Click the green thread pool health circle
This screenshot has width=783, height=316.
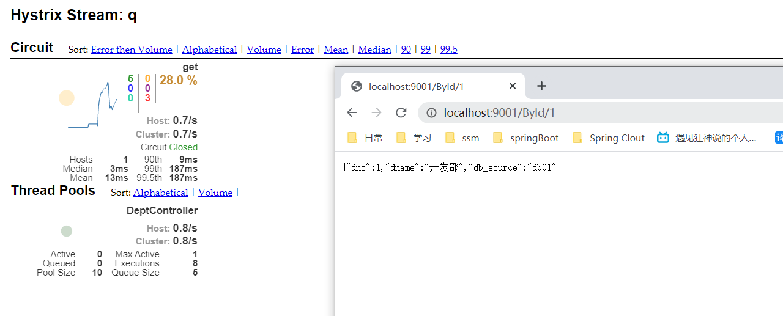point(67,231)
